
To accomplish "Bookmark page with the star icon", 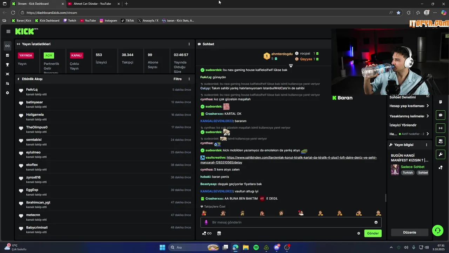I will point(398,13).
